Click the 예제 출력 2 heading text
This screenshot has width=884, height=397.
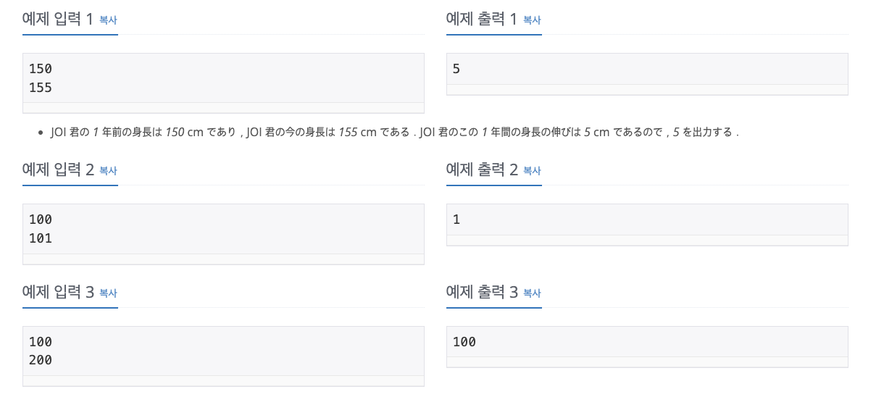click(x=482, y=170)
